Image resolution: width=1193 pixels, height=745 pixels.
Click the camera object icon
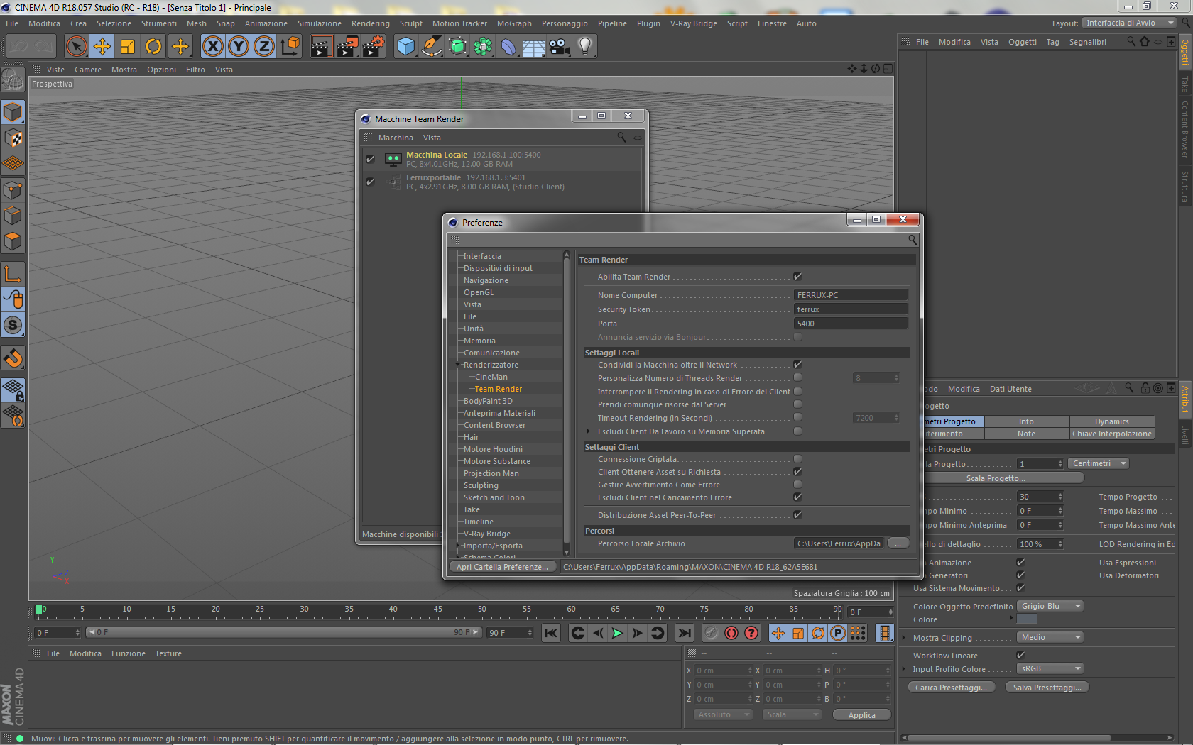coord(559,47)
